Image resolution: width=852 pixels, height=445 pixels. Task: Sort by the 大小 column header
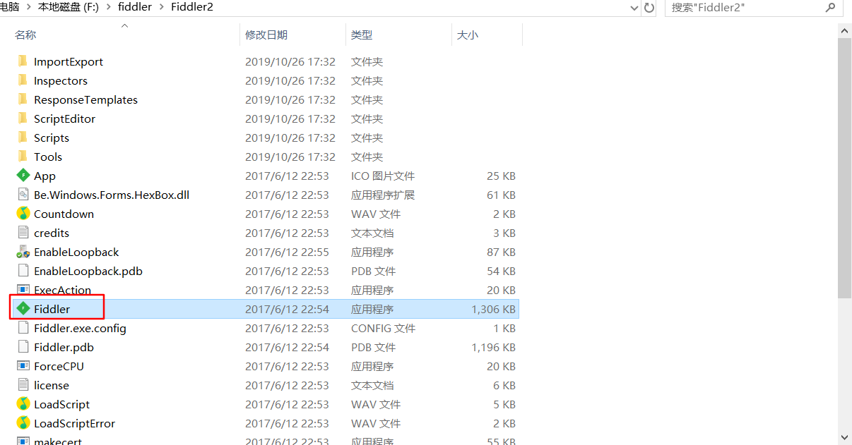click(x=468, y=35)
